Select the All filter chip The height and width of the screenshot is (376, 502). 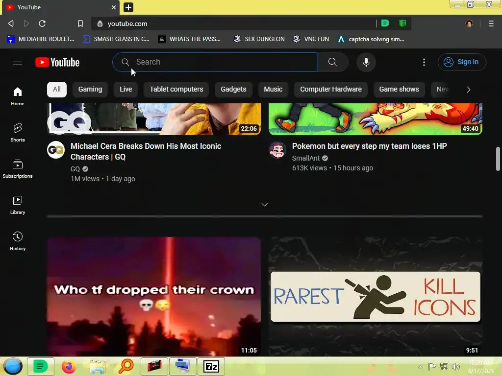pos(57,89)
